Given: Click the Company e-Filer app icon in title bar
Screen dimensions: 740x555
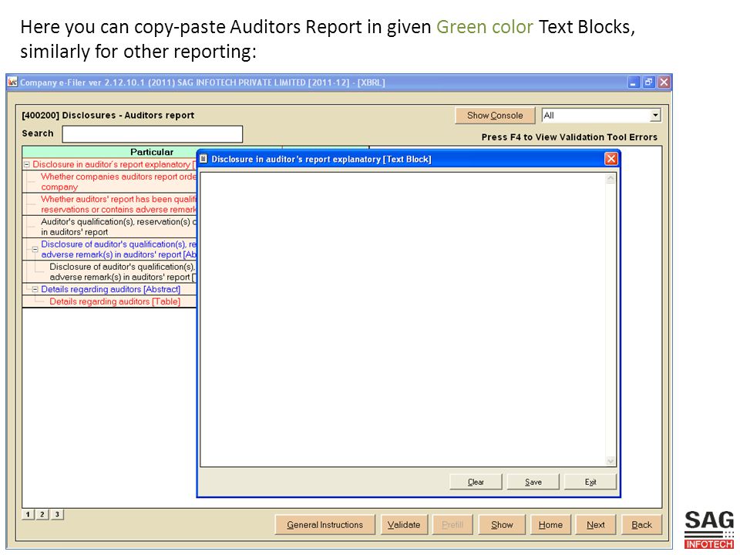Looking at the screenshot, I should click(13, 82).
